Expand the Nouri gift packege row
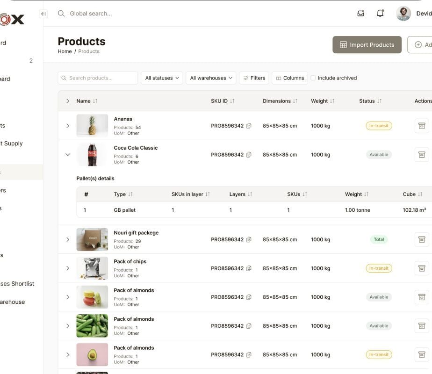Viewport: 432px width, 374px height. [68, 240]
